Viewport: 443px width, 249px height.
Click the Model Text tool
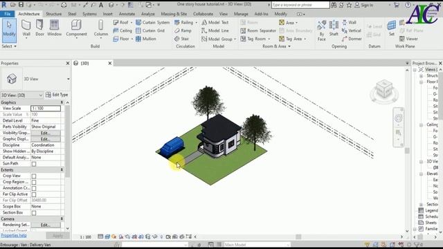(x=215, y=22)
